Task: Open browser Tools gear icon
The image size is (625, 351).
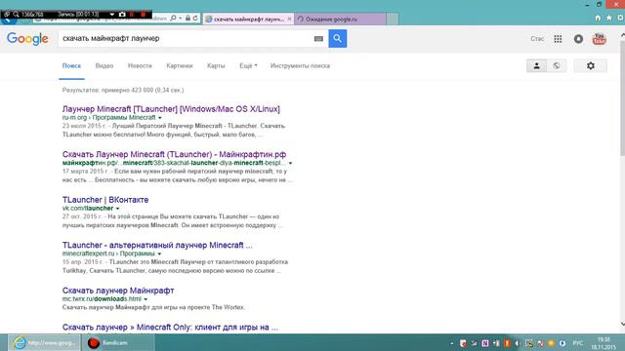Action: pos(621,18)
